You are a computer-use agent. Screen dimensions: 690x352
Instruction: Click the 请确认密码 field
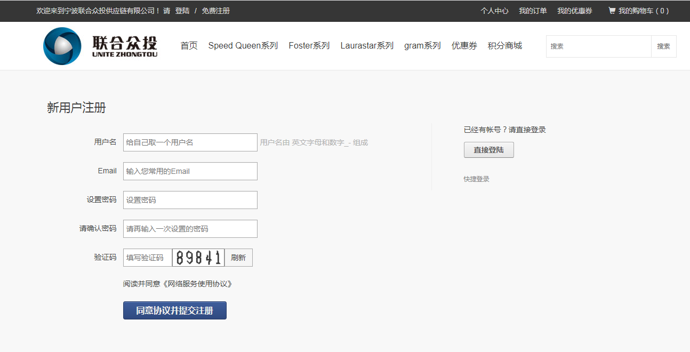pyautogui.click(x=190, y=229)
